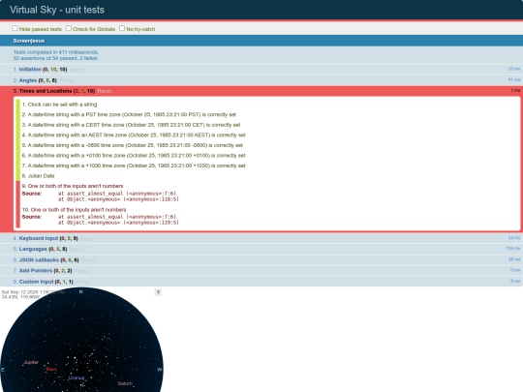Tick the Check for Globals checkbox

pos(69,28)
